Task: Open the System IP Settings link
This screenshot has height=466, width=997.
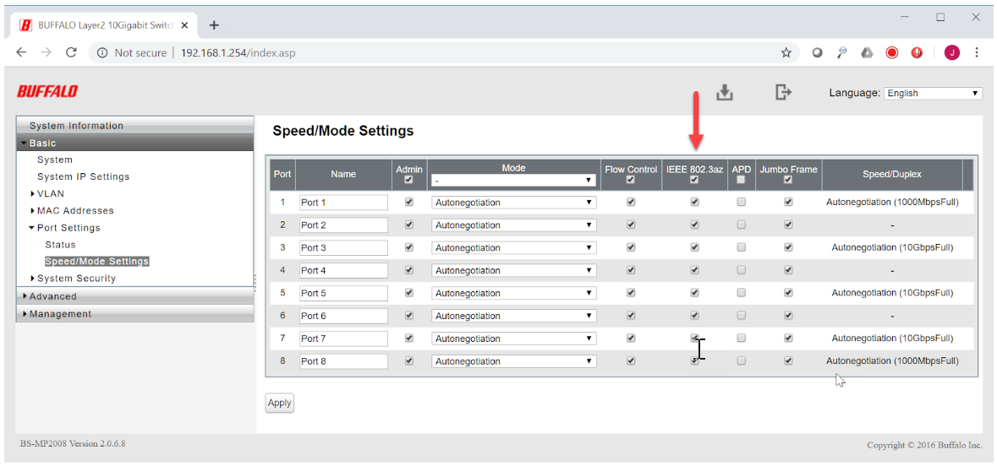Action: (x=83, y=177)
